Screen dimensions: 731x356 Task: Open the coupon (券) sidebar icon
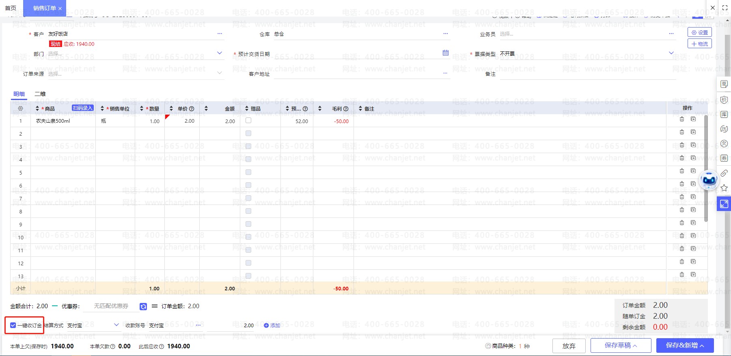[724, 158]
